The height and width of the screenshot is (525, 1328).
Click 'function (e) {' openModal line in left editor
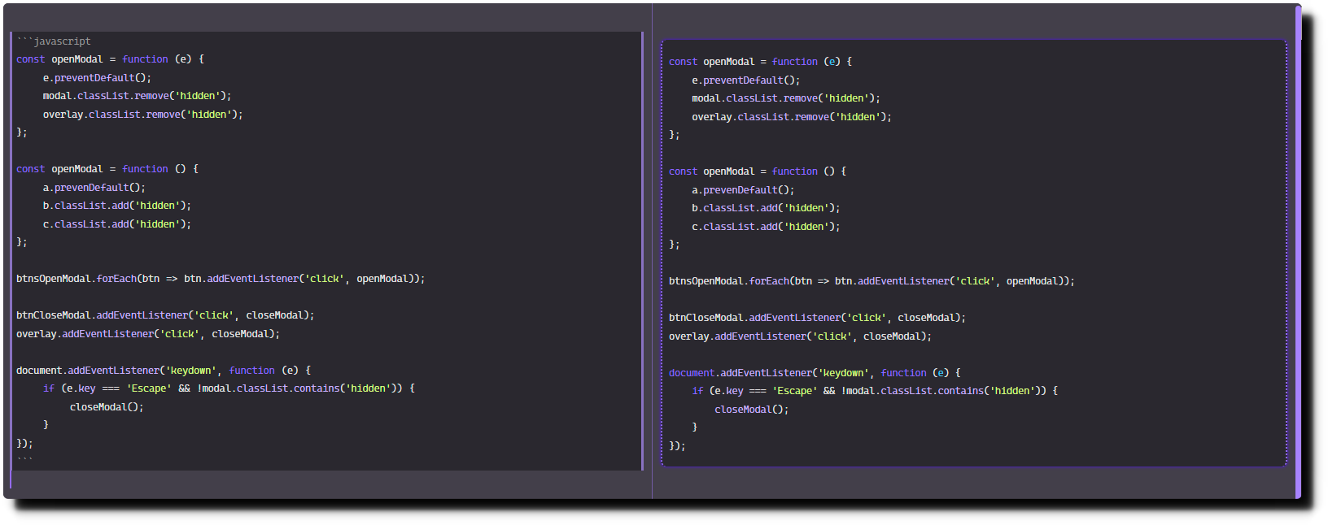(x=110, y=59)
